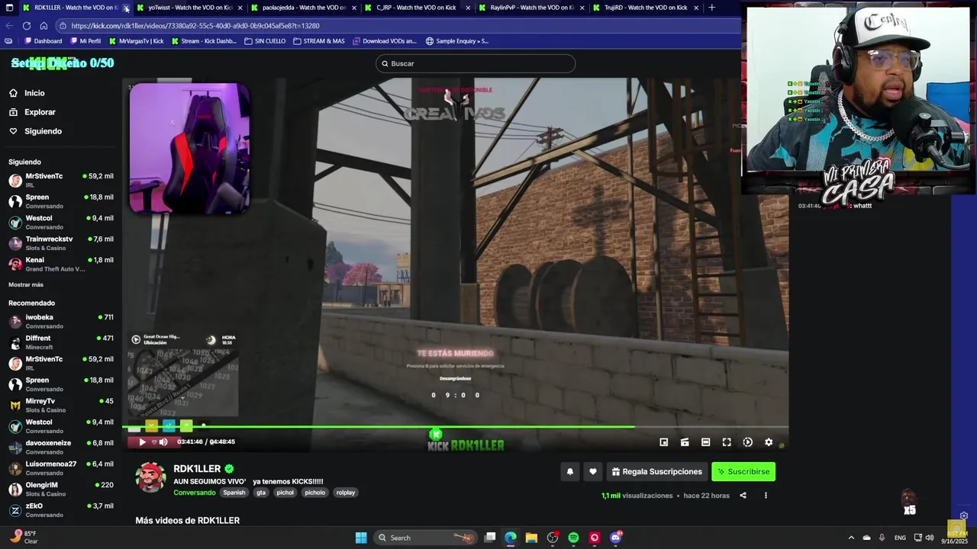Toggle picture-in-picture mode in player
The height and width of the screenshot is (549, 977).
click(x=664, y=442)
